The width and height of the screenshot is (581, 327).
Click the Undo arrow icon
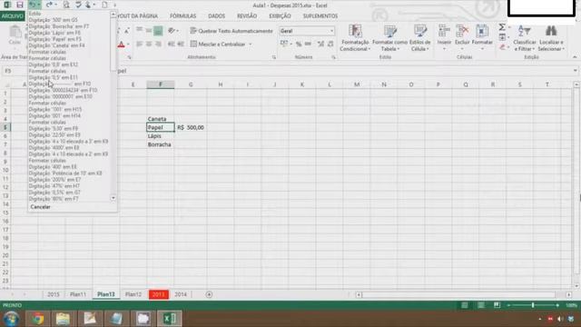(x=33, y=5)
